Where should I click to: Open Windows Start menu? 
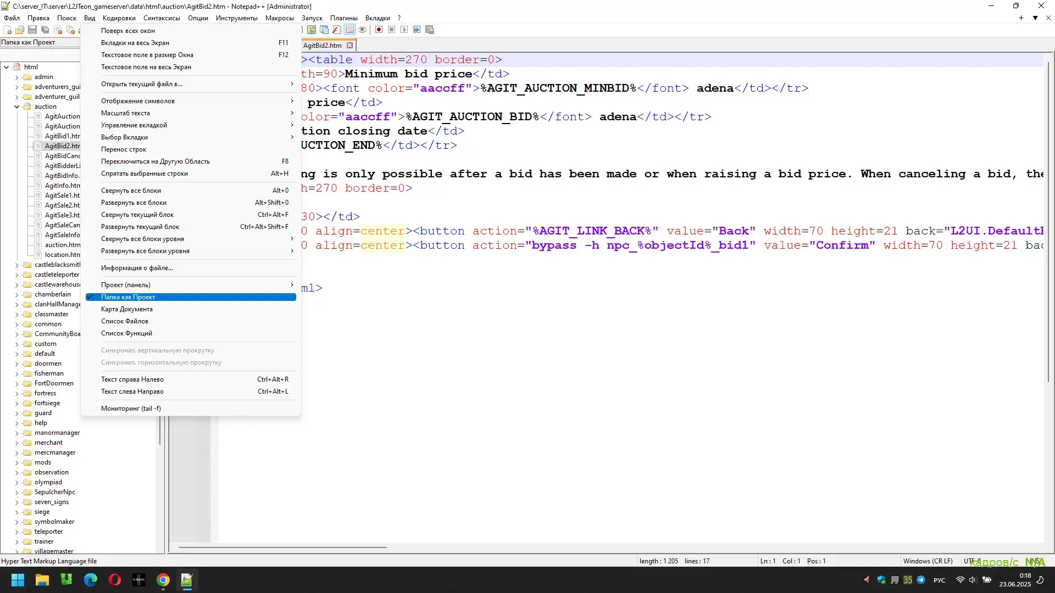pyautogui.click(x=18, y=580)
